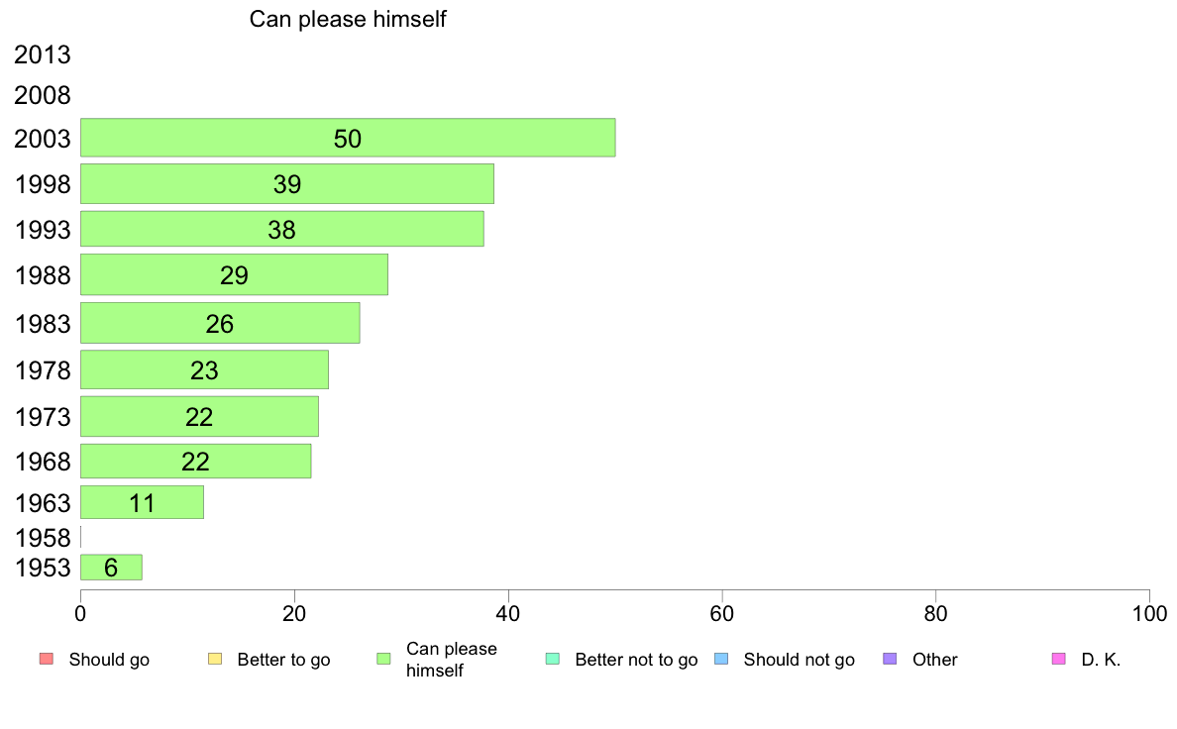Toggle the Should not go legend label
1177x729 pixels.
(800, 660)
